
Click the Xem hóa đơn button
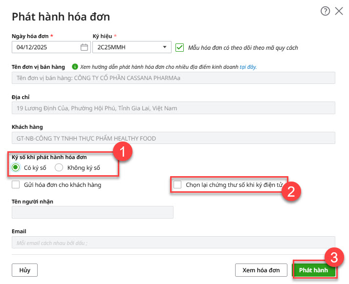coord(261,270)
